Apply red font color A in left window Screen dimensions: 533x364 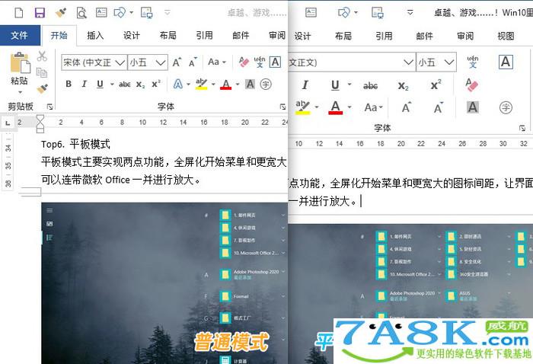click(225, 84)
